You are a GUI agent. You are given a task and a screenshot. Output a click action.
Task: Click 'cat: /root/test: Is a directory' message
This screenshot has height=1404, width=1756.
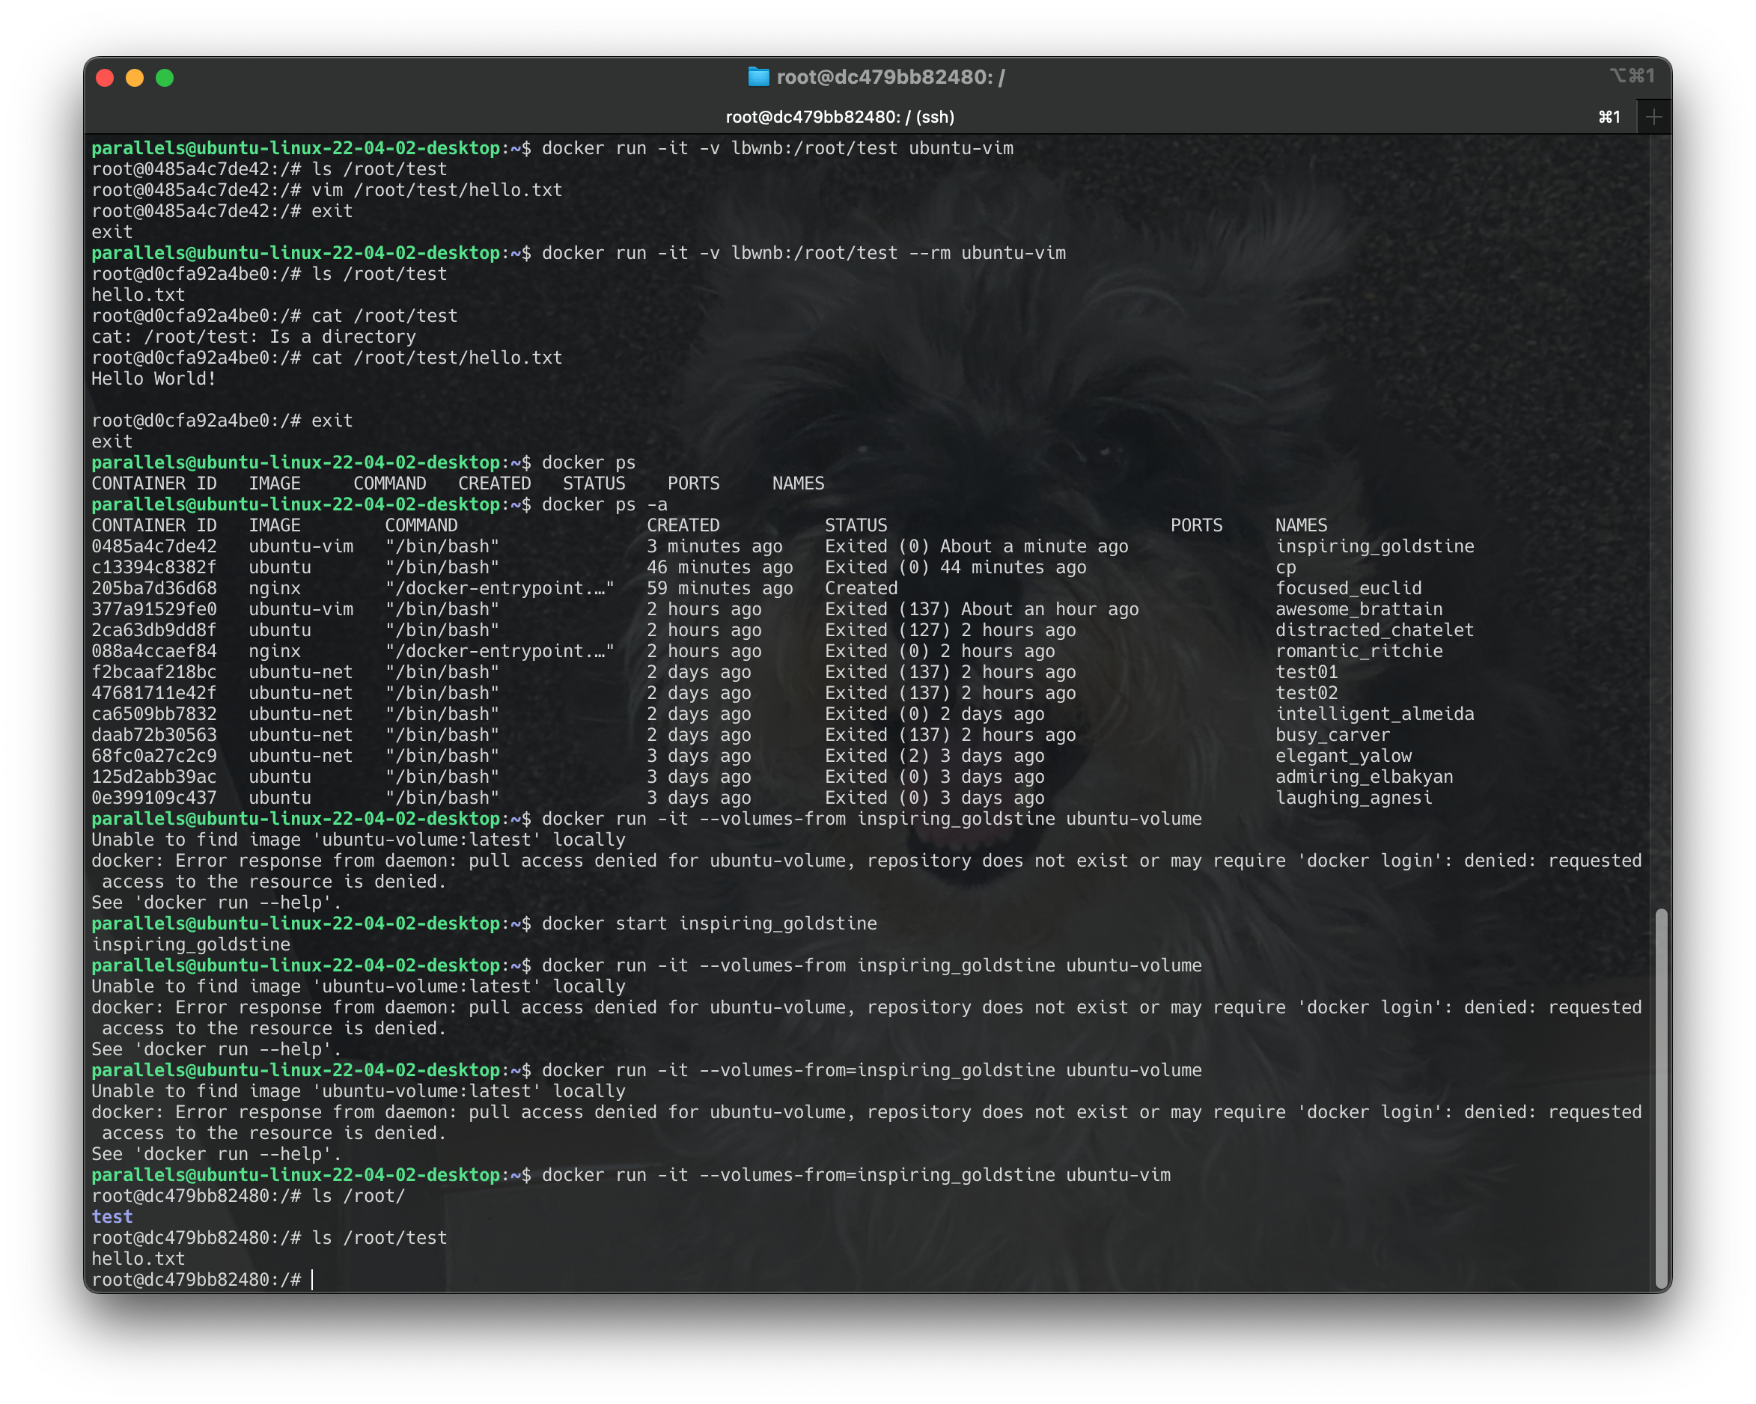pyautogui.click(x=253, y=336)
